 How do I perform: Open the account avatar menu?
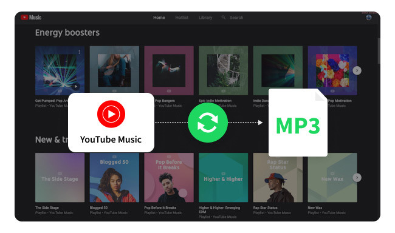368,18
